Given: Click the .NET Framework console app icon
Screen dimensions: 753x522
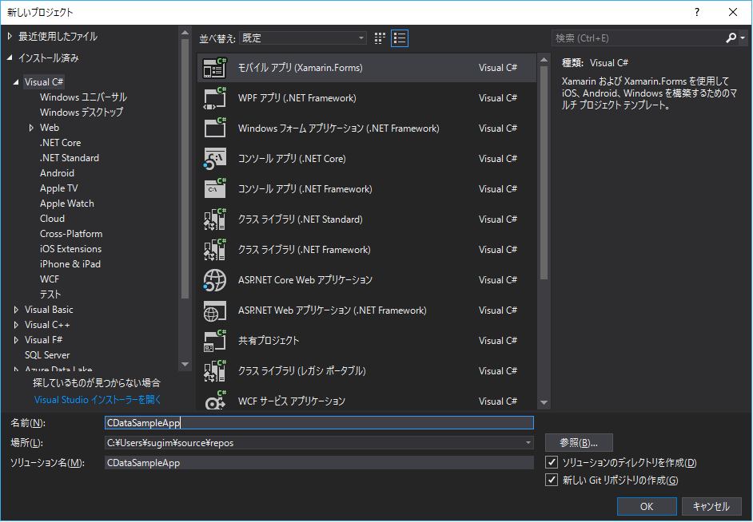Looking at the screenshot, I should point(215,189).
